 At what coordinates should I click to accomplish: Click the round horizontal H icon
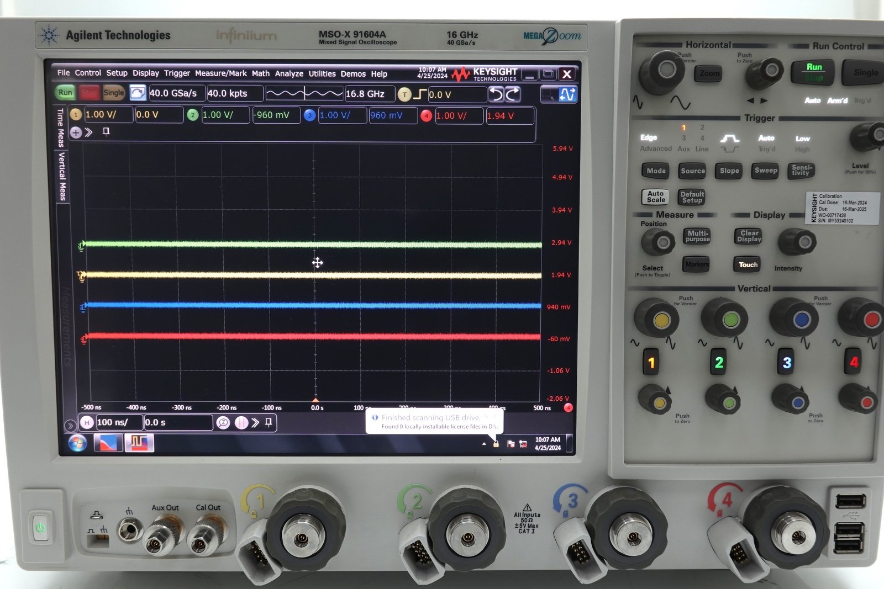[87, 422]
